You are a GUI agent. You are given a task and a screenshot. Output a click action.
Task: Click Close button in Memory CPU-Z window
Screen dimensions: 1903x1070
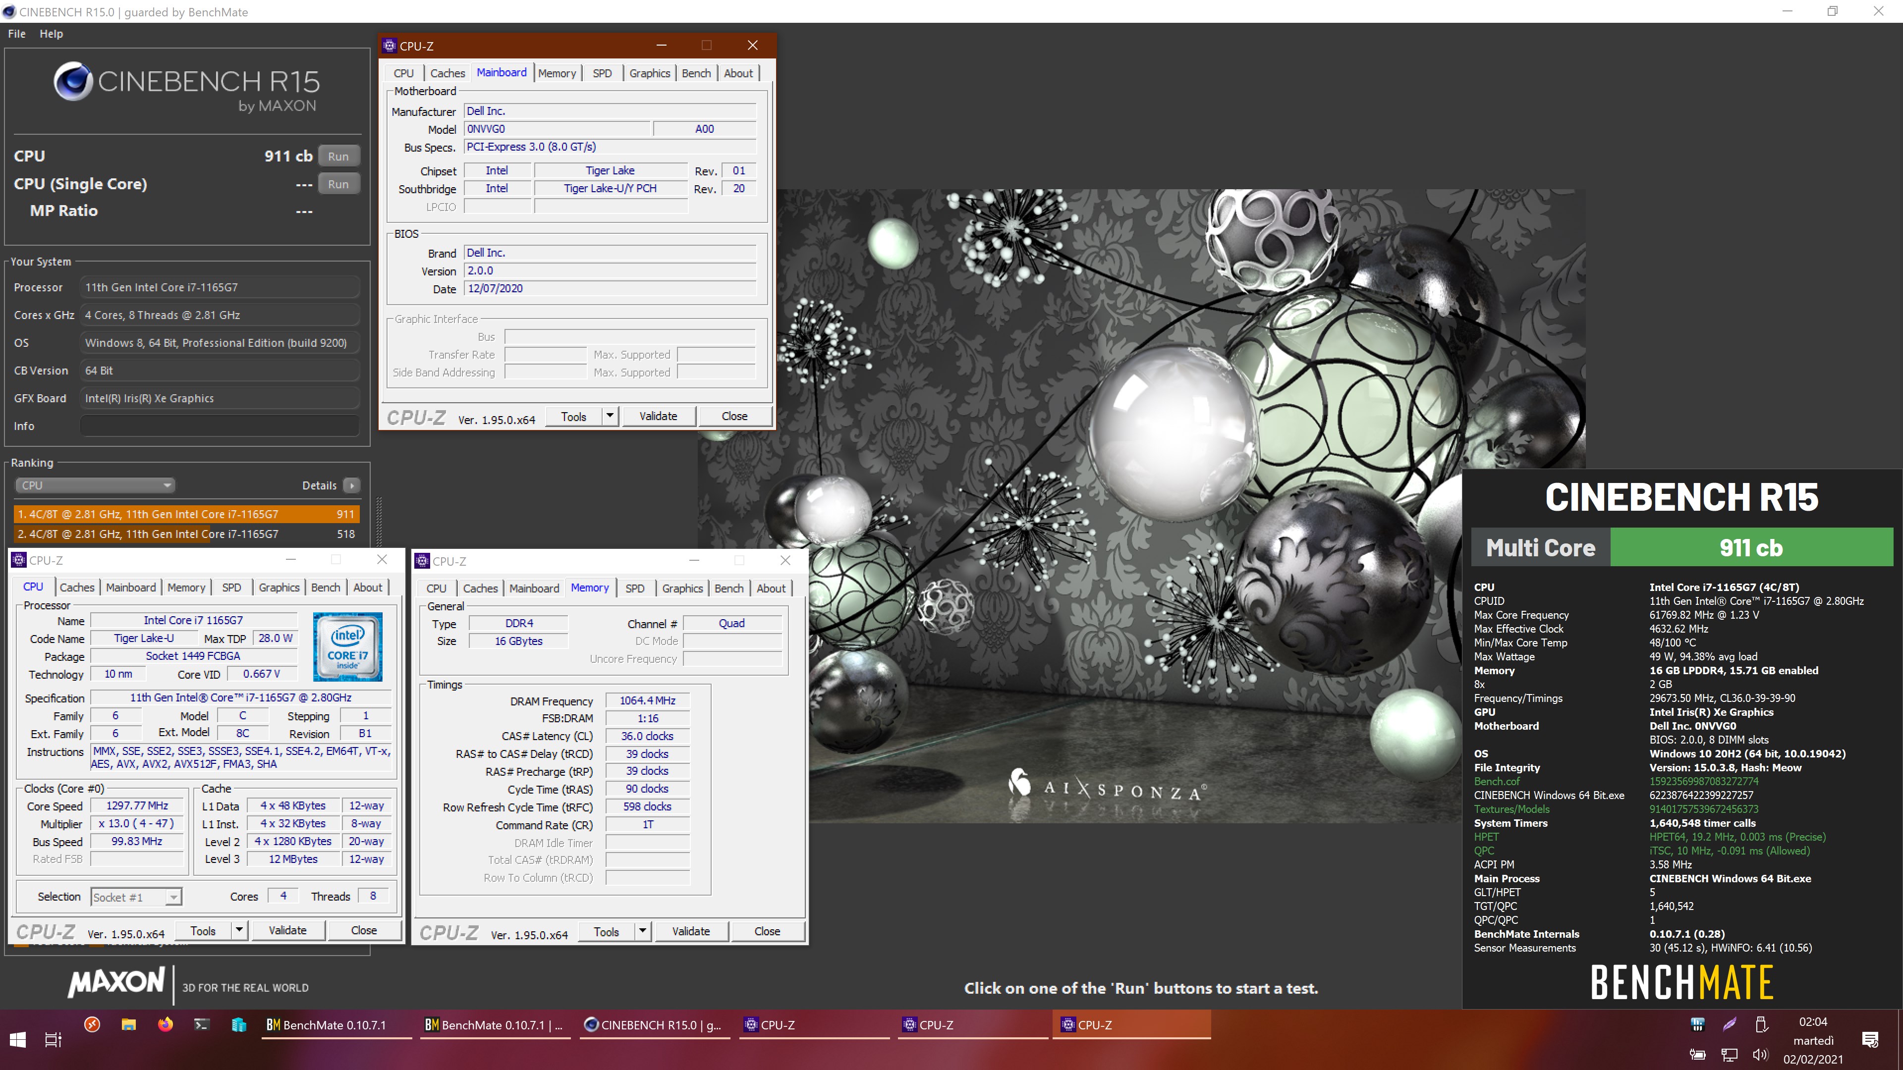pyautogui.click(x=767, y=932)
